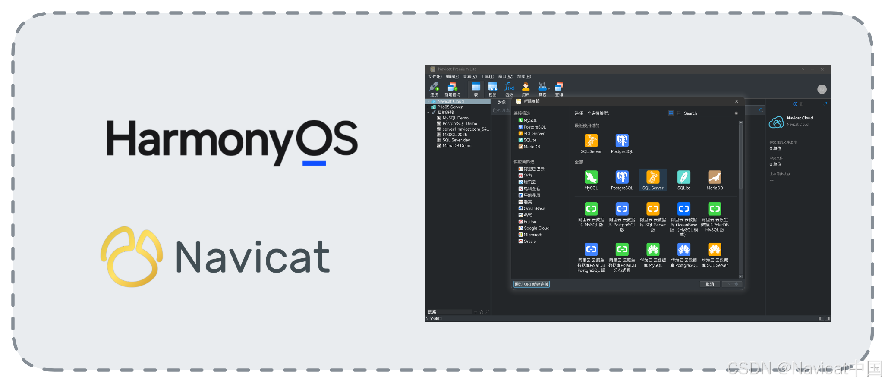This screenshot has height=383, width=885.
Task: Click the 打开表 open table button
Action: 501,110
